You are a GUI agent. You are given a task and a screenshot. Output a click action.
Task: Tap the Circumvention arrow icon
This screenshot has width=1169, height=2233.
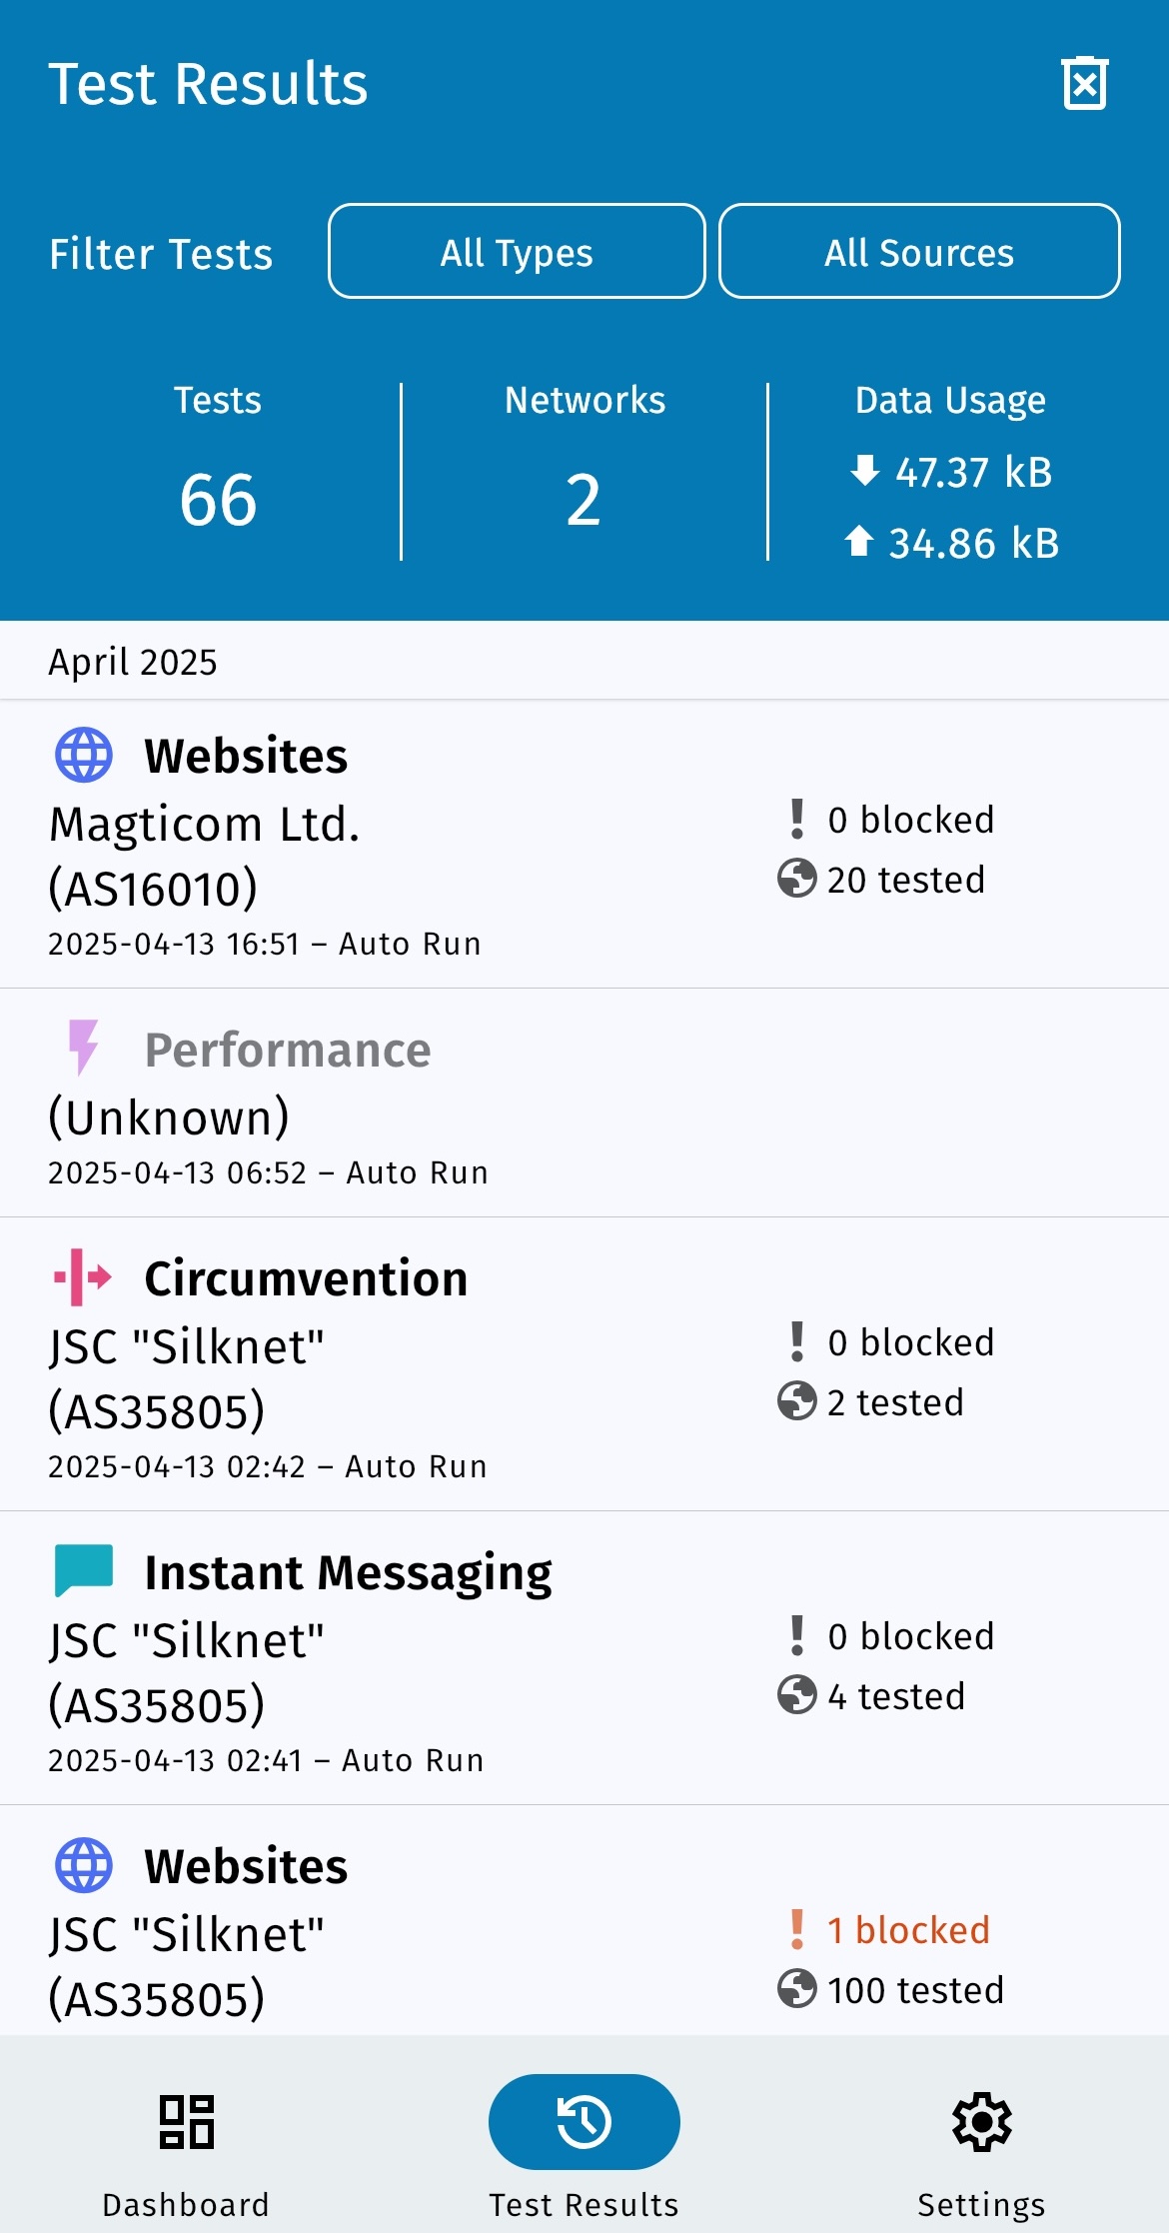click(x=84, y=1277)
